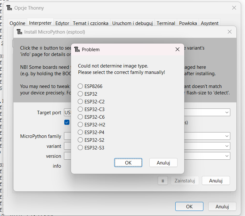Click the info label
Screen dimensions: 245x216
(57, 166)
